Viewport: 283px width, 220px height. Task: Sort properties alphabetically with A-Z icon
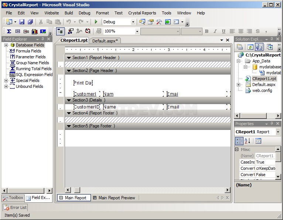pyautogui.click(x=248, y=141)
